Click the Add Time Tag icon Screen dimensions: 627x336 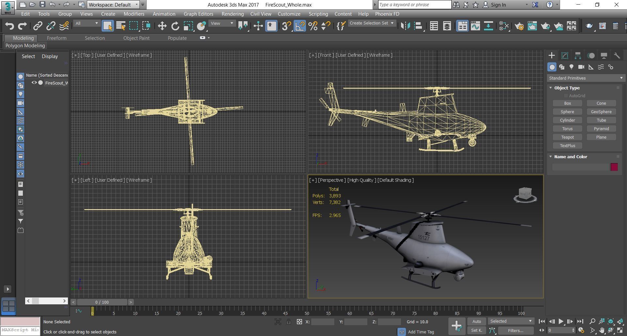pyautogui.click(x=402, y=332)
